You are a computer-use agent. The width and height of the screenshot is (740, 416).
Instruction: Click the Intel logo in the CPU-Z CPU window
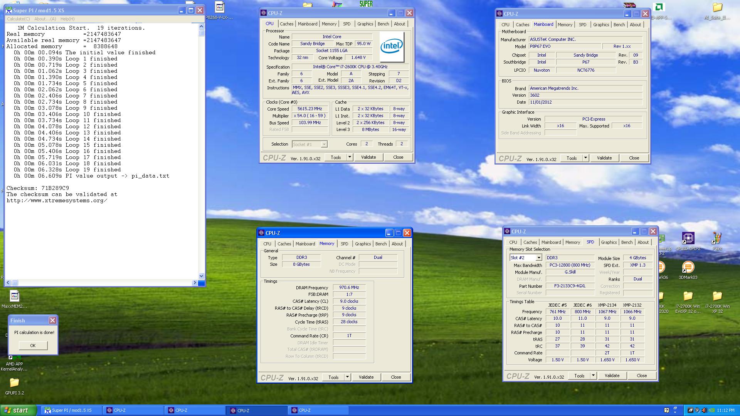pyautogui.click(x=392, y=47)
